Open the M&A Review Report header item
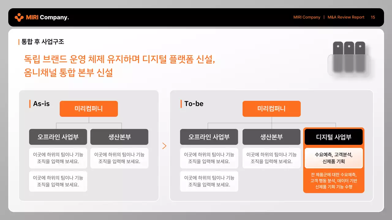This screenshot has height=220, width=392. coord(346,17)
